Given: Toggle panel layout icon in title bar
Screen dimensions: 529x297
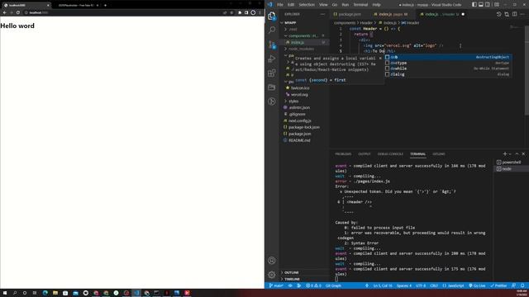Looking at the screenshot, I should click(481, 5).
